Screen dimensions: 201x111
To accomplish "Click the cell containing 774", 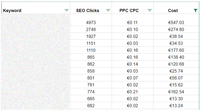I will [x=91, y=92].
